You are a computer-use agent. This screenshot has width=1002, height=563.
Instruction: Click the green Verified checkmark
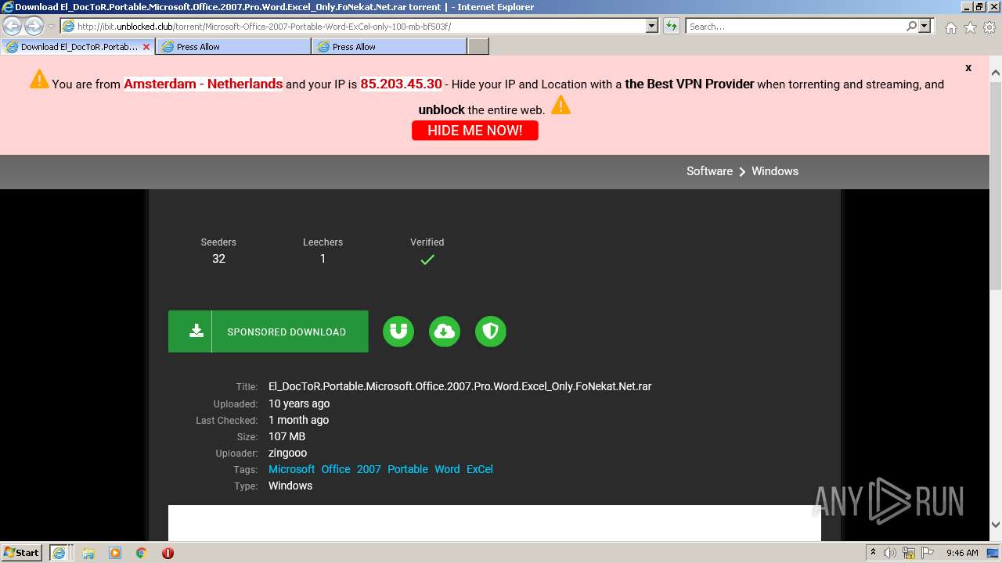coord(427,260)
